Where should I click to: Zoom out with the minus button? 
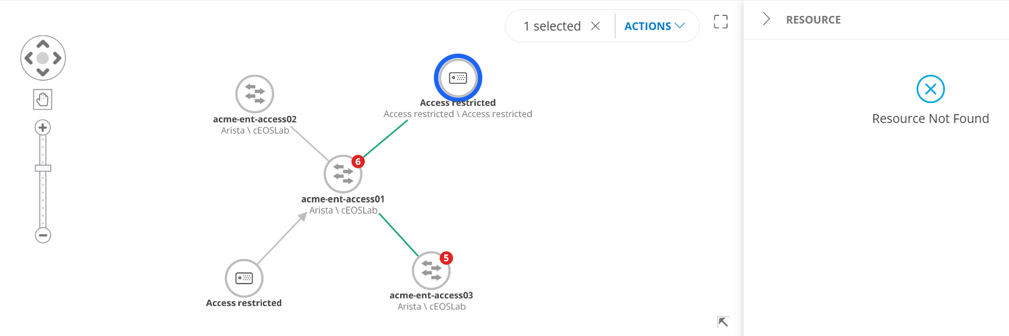43,235
